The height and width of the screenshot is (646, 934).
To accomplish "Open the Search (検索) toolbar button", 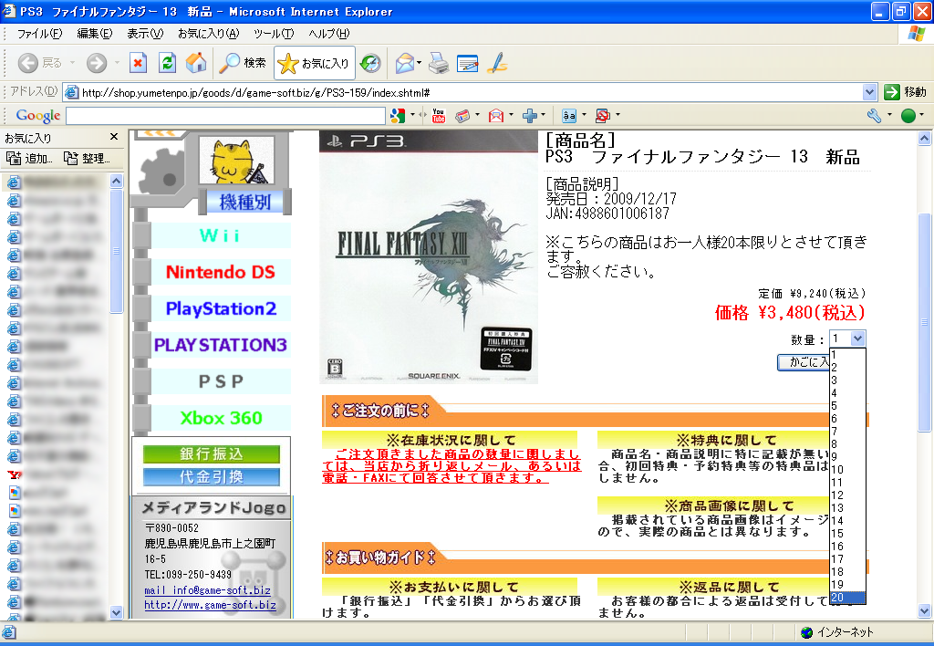I will (x=243, y=63).
